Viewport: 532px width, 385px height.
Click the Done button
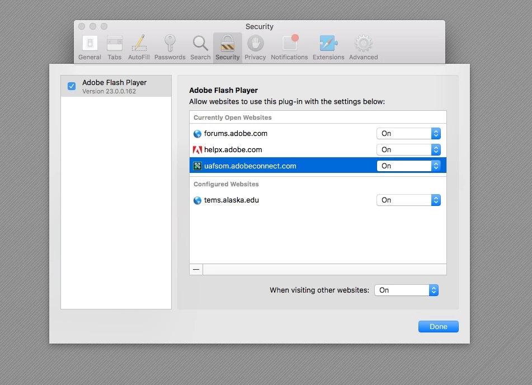tap(439, 327)
